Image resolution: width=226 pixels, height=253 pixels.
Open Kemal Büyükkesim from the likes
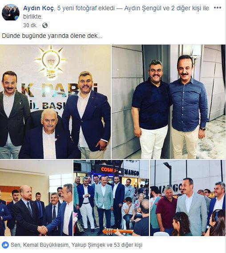[x=46, y=245]
